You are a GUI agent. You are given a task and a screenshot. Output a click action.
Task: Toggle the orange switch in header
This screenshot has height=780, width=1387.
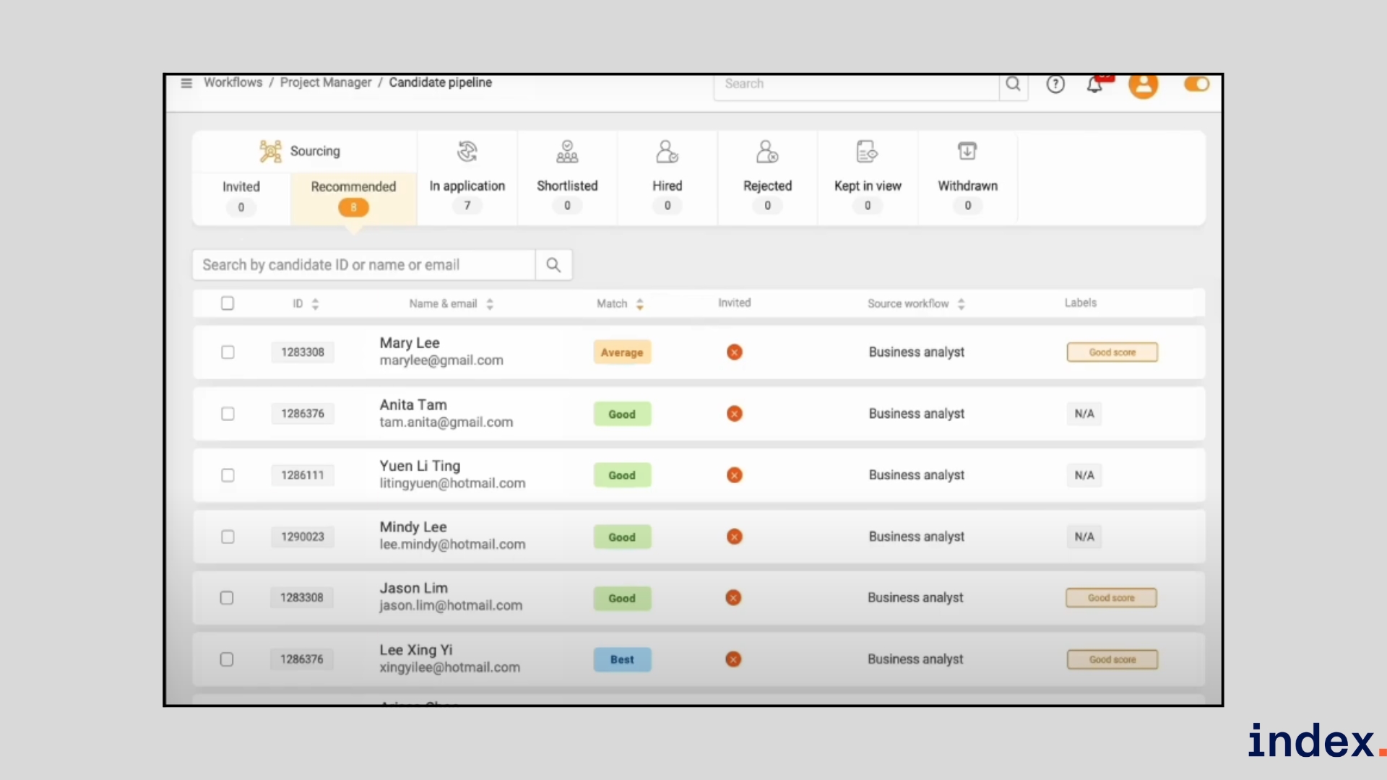tap(1196, 84)
